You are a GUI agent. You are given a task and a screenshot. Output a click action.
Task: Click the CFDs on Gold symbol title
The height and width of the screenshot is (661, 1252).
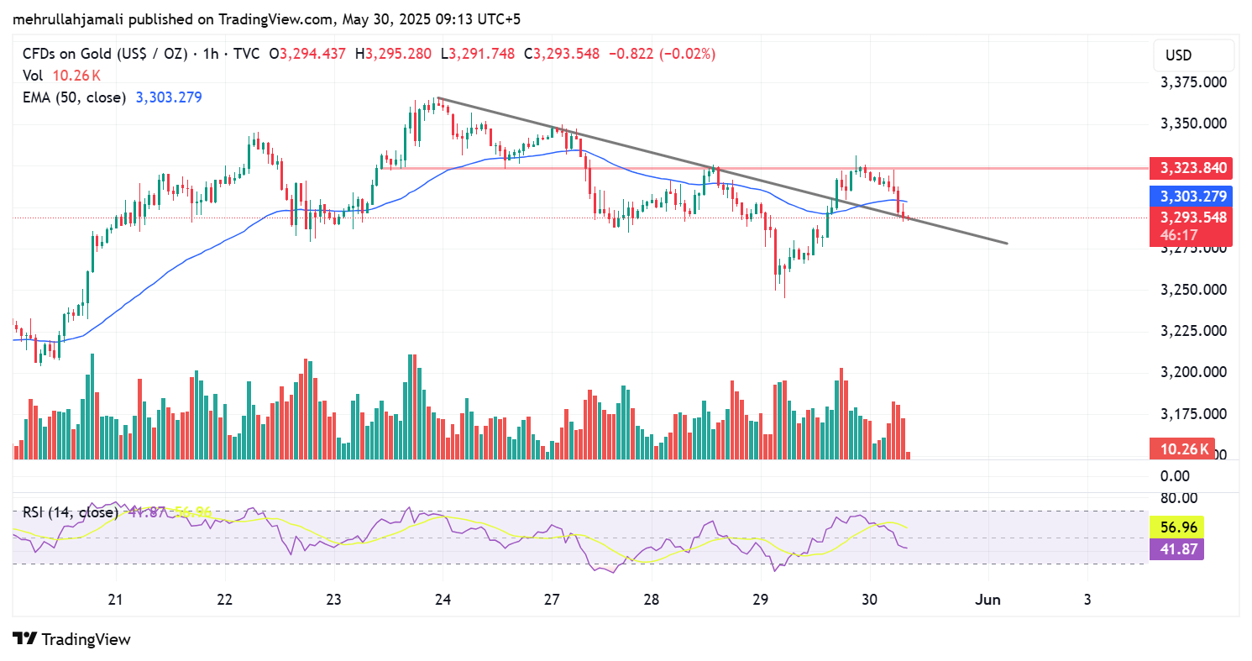(104, 54)
